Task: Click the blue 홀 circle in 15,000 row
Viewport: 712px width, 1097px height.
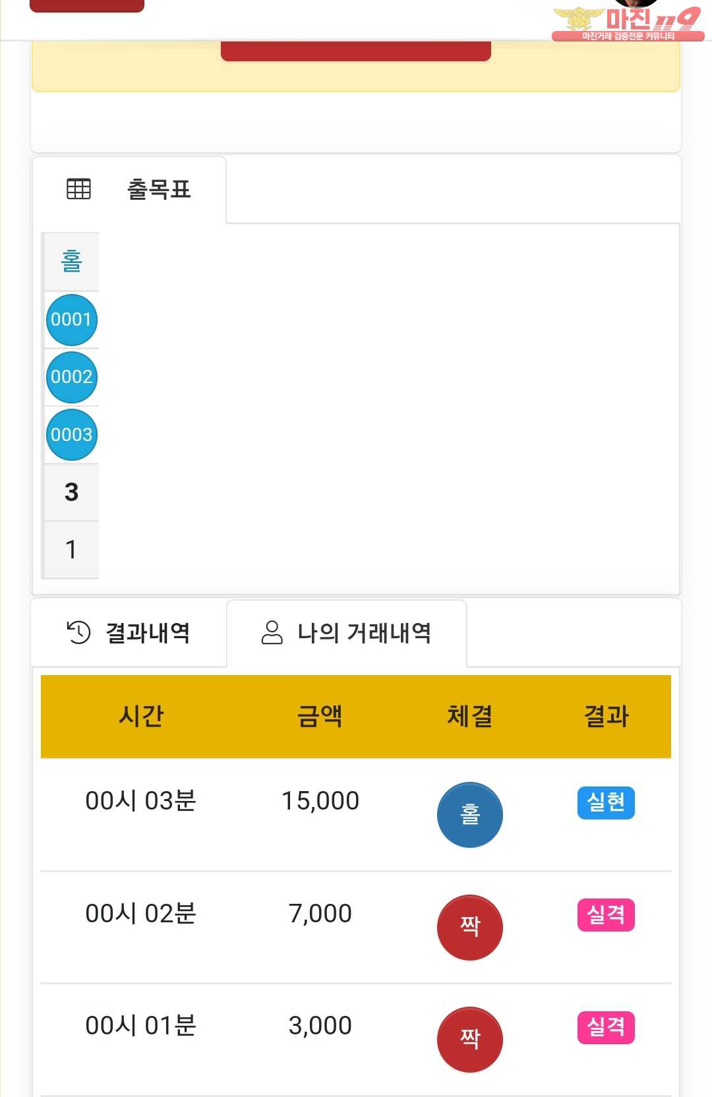Action: coord(470,815)
